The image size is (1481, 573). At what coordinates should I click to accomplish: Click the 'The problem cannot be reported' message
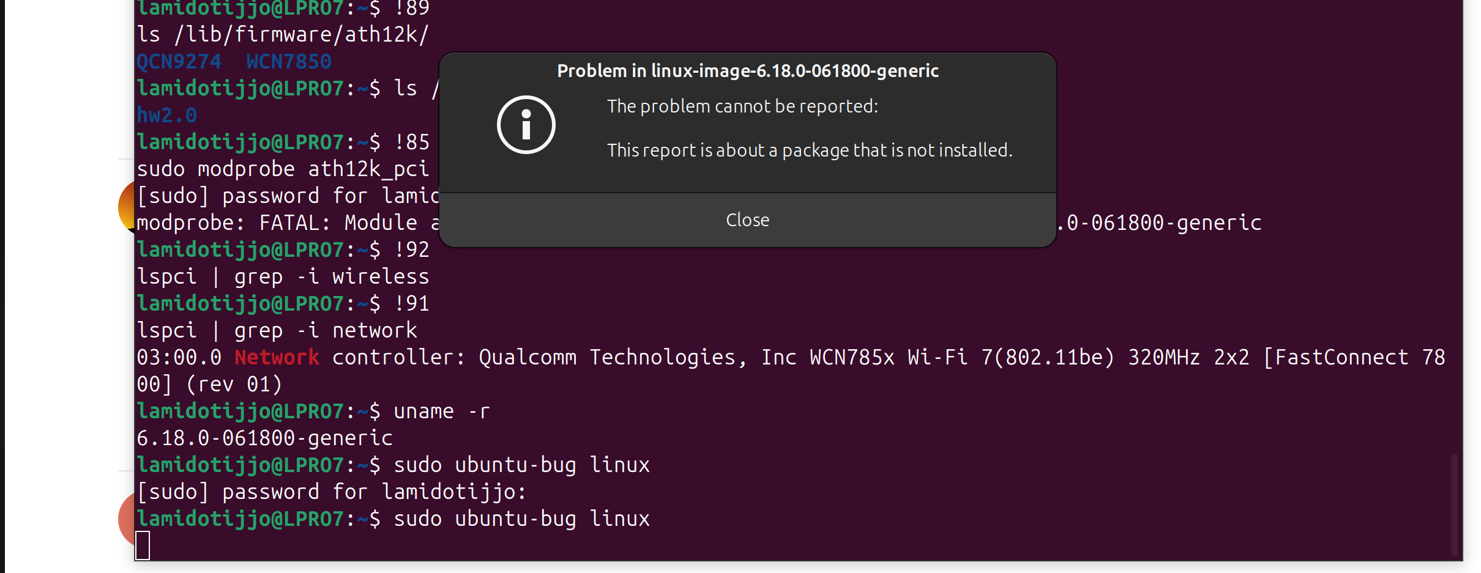pyautogui.click(x=742, y=106)
